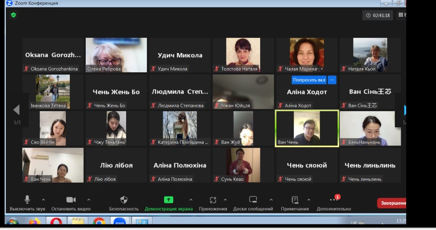Click the meeting timer 02:41:18
This screenshot has height=230, width=436.
coord(378,15)
